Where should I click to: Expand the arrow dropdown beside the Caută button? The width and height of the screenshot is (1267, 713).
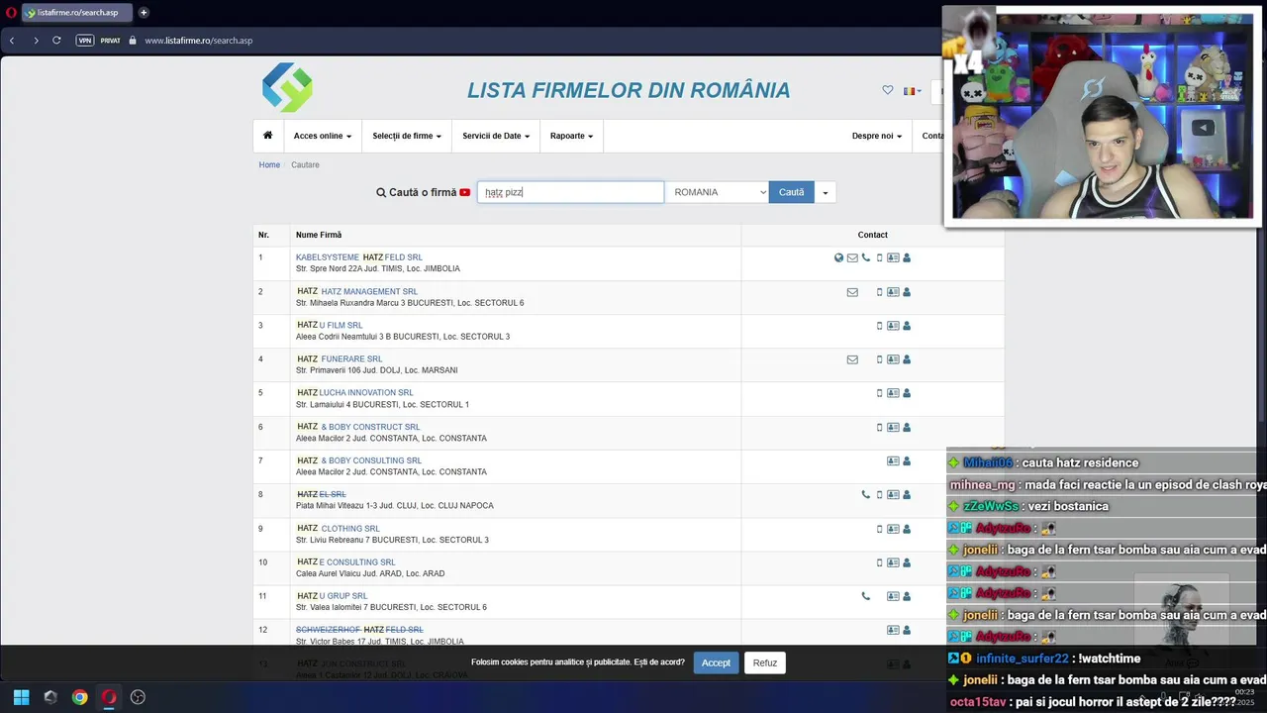[x=826, y=192]
